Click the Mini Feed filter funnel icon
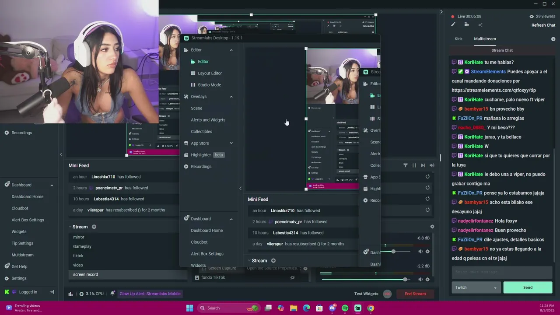560x315 pixels. tap(406, 165)
